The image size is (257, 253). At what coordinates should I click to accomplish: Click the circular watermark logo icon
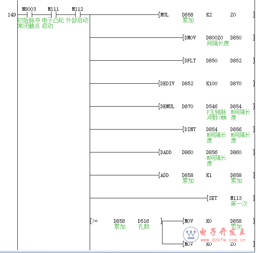190,234
